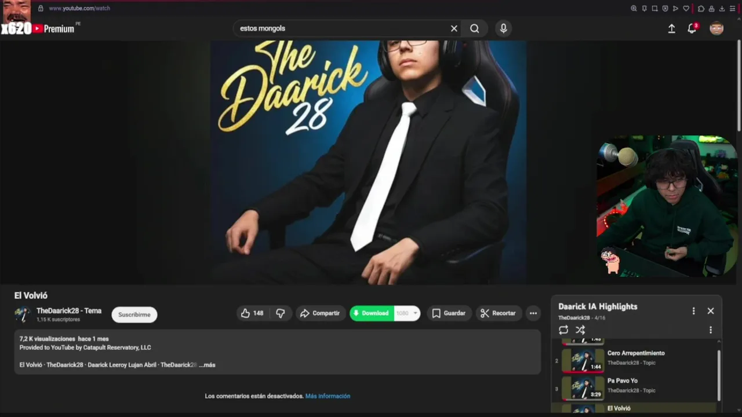Click the Suscribirme button
The image size is (742, 417).
click(x=134, y=314)
